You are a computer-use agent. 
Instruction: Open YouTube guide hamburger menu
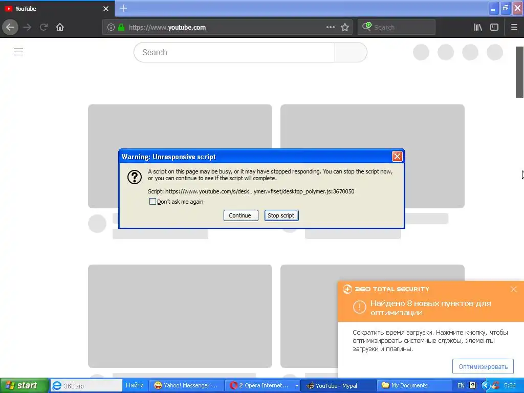pyautogui.click(x=18, y=52)
